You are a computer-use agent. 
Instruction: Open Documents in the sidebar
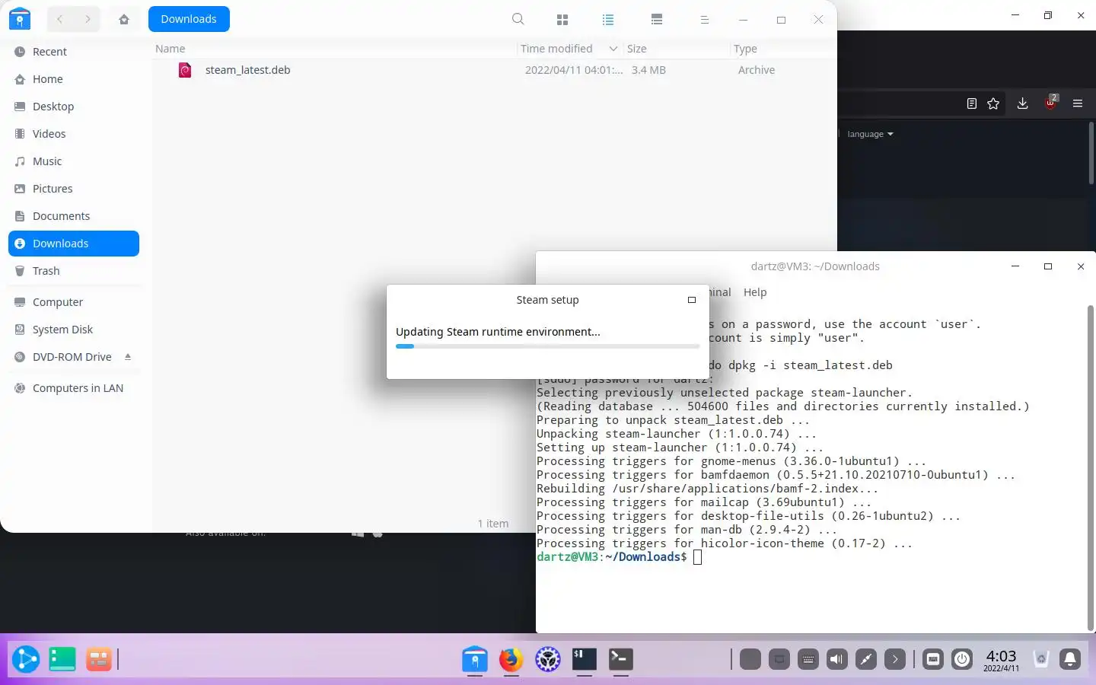point(74,216)
